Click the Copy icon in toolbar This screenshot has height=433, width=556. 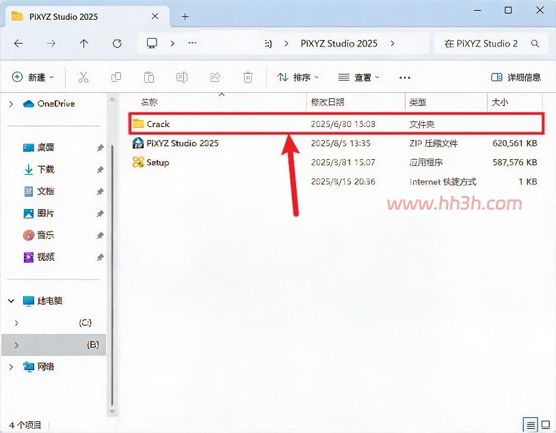click(116, 76)
